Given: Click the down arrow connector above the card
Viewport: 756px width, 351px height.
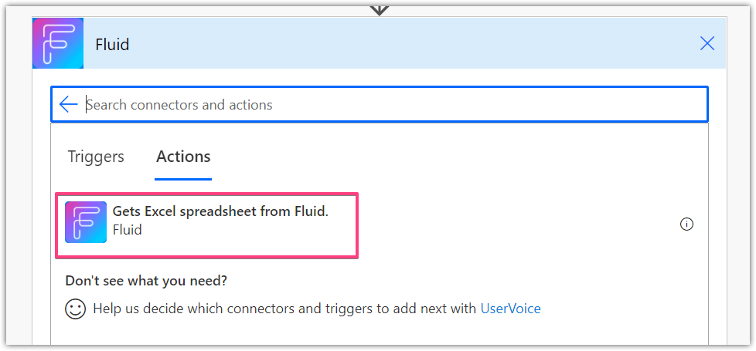Looking at the screenshot, I should (380, 9).
